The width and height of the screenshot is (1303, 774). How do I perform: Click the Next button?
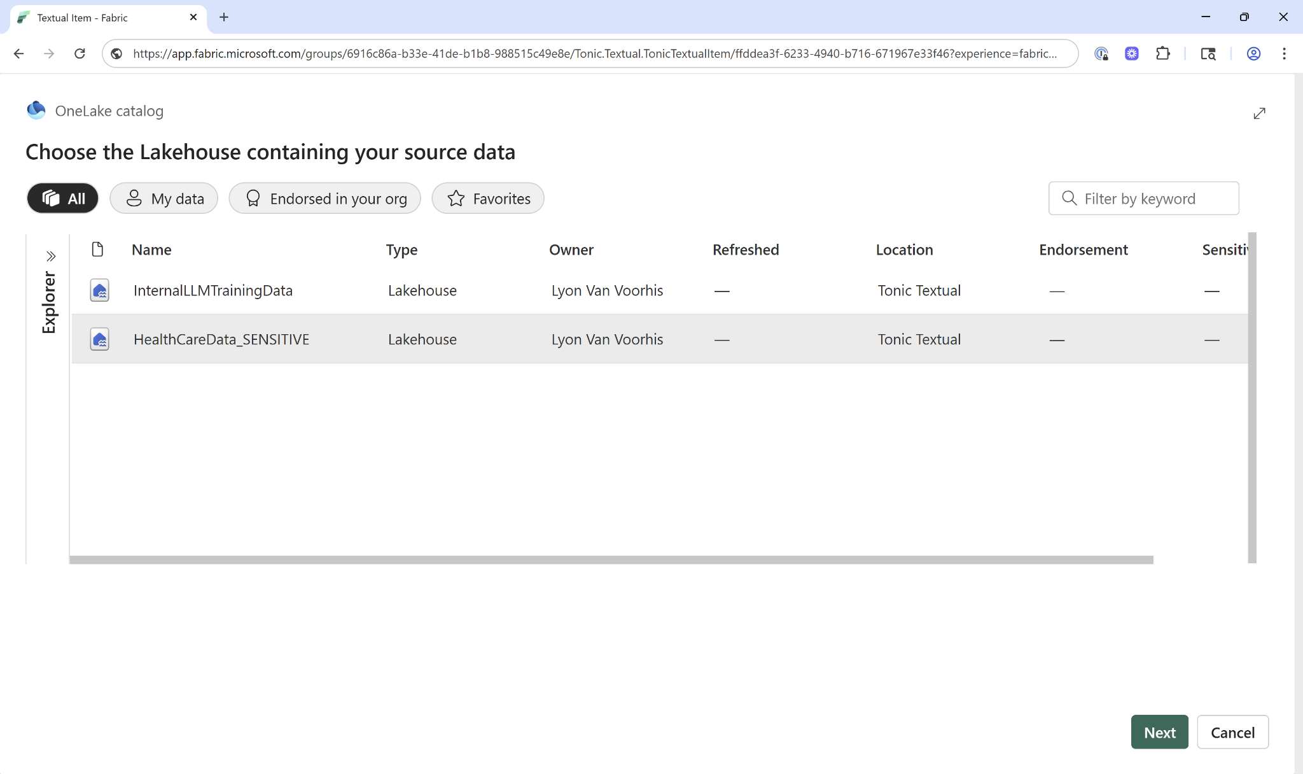1159,732
